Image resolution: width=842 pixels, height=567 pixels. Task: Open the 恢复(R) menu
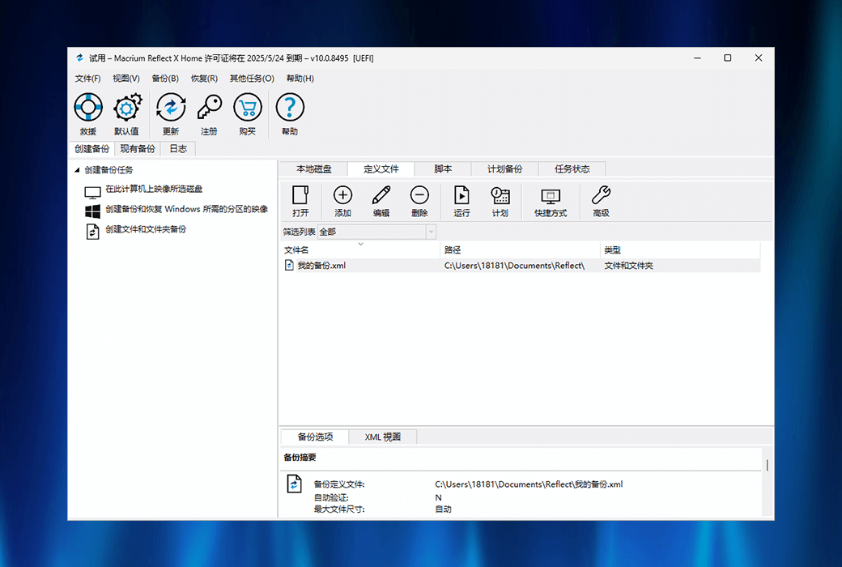coord(204,79)
